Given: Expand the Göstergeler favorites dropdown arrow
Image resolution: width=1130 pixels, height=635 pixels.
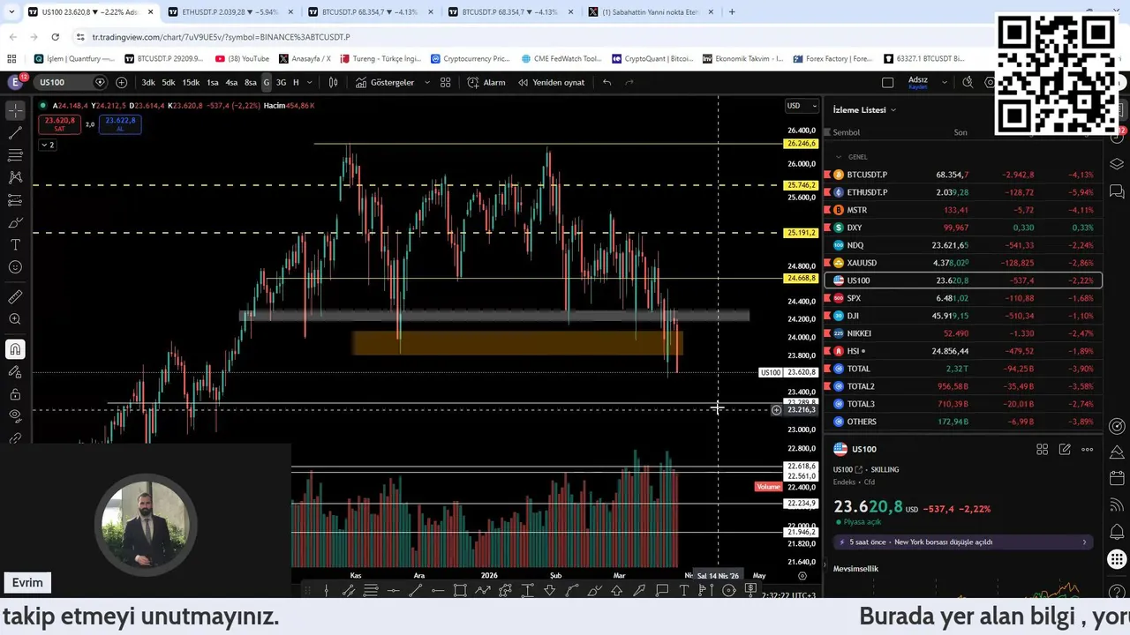Looking at the screenshot, I should pos(427,82).
